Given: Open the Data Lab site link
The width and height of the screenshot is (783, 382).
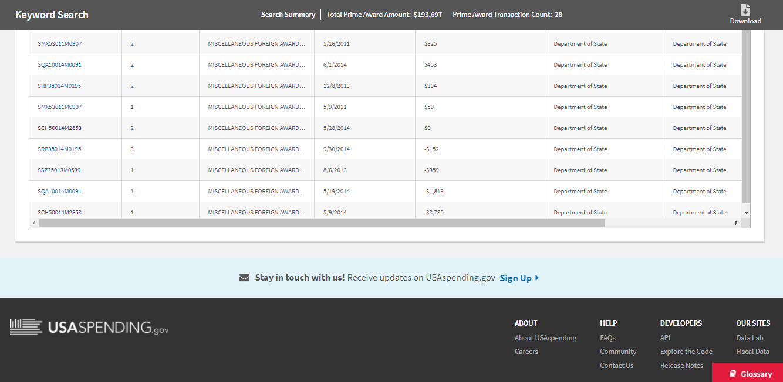Looking at the screenshot, I should [750, 337].
